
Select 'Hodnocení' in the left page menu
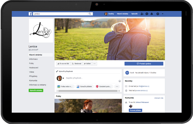(x=34, y=68)
